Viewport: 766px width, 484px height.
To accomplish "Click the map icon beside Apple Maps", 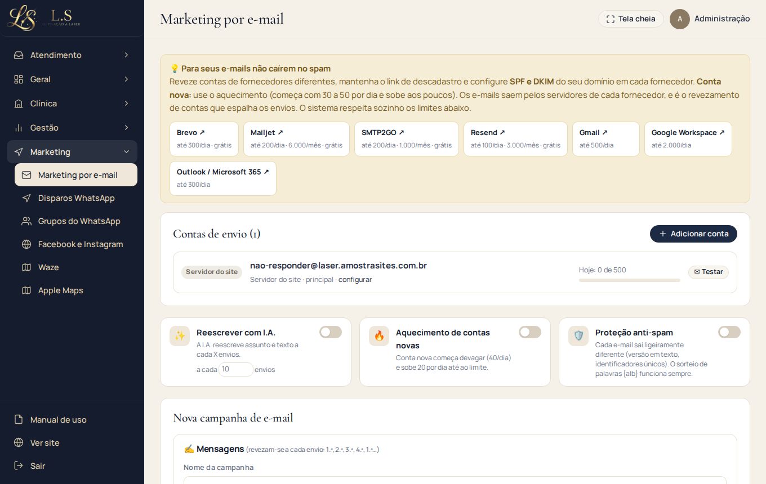I will (x=26, y=290).
